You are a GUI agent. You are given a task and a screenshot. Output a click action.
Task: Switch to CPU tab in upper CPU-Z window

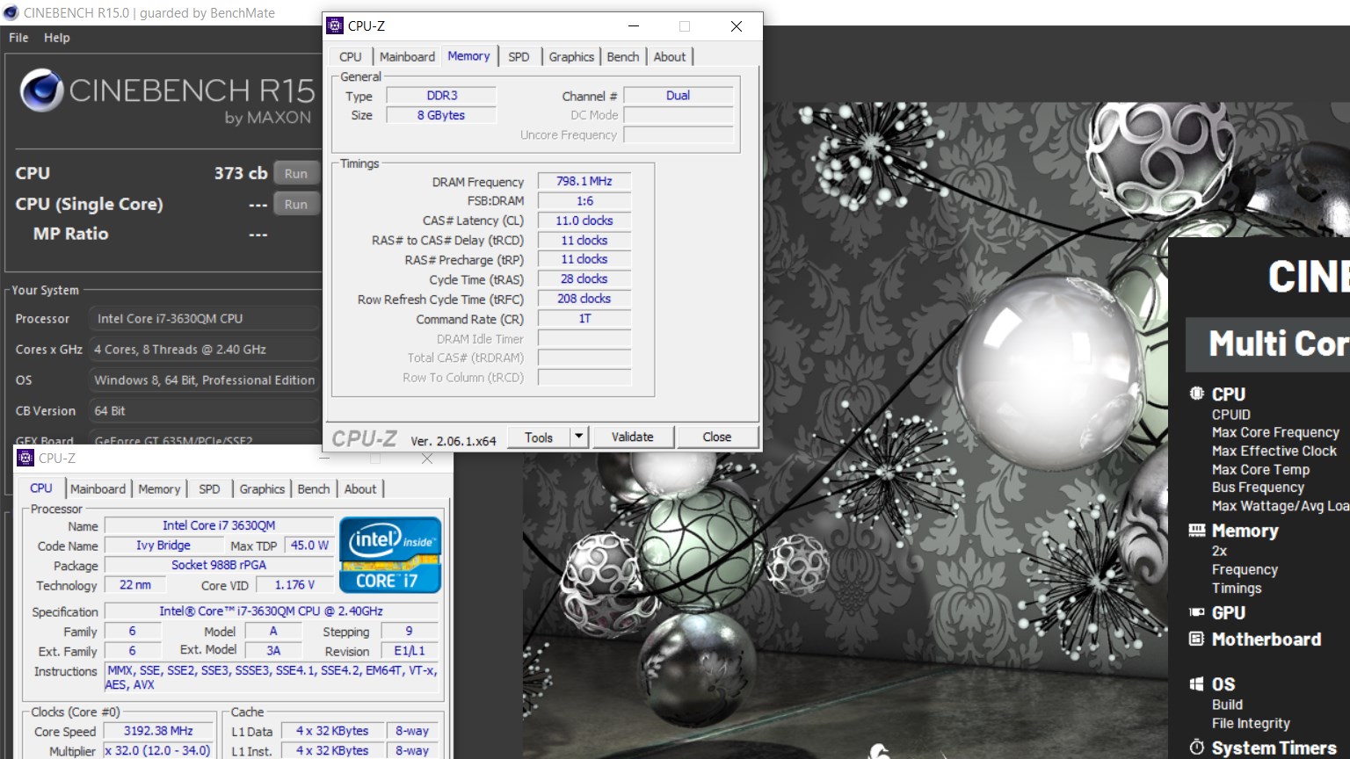coord(351,56)
